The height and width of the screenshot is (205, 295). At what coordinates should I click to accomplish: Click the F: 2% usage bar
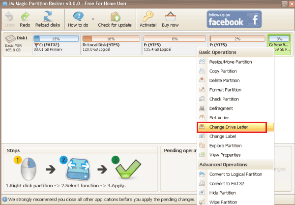pos(237,39)
